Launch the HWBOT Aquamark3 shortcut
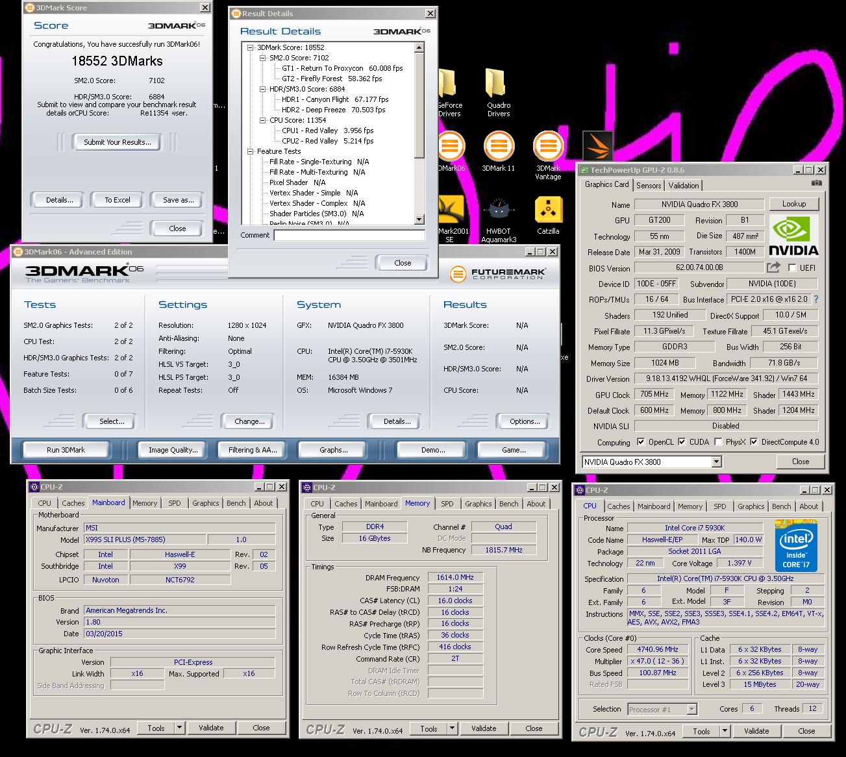846x757 pixels. [x=498, y=219]
